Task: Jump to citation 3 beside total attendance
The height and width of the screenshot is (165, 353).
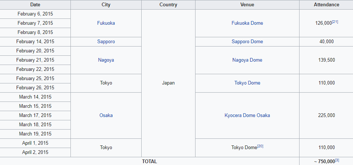Action: pyautogui.click(x=338, y=160)
